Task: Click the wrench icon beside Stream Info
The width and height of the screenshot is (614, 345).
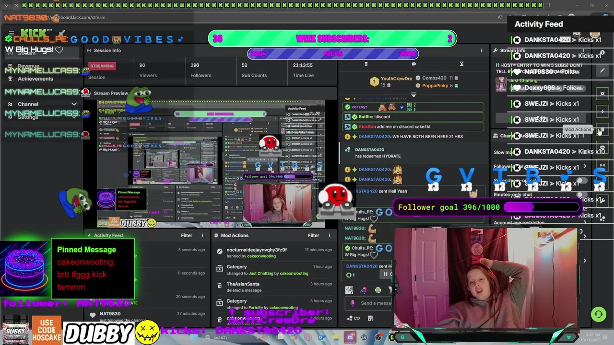Action: [495, 50]
